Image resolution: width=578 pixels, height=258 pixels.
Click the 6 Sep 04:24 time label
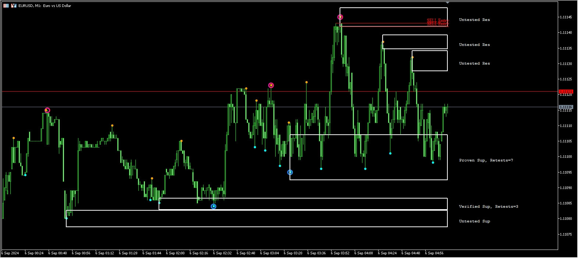coord(387,253)
